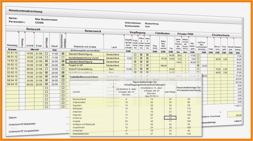Click Privatübernachtung value 175 for Äthiopien
253x141 pixels.
point(189,109)
